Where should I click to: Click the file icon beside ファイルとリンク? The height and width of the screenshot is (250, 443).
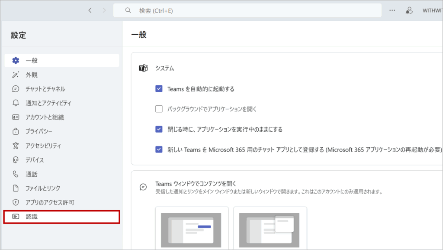[16, 188]
